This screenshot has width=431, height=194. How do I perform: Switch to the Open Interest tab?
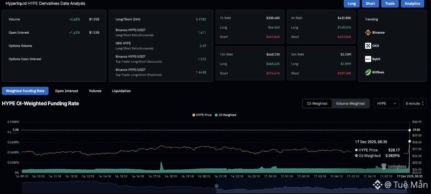click(x=66, y=91)
